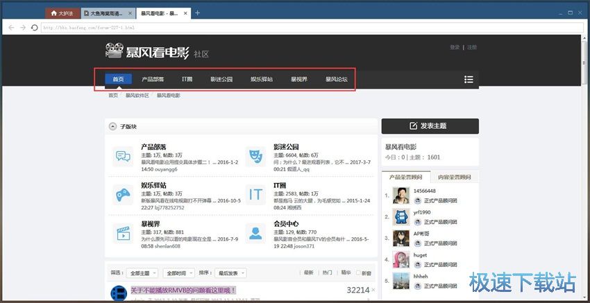Click username ouyangg6 in 产品部落 row
590x303 pixels.
pyautogui.click(x=166, y=169)
